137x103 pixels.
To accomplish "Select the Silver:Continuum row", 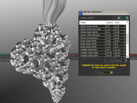I will tap(103, 38).
